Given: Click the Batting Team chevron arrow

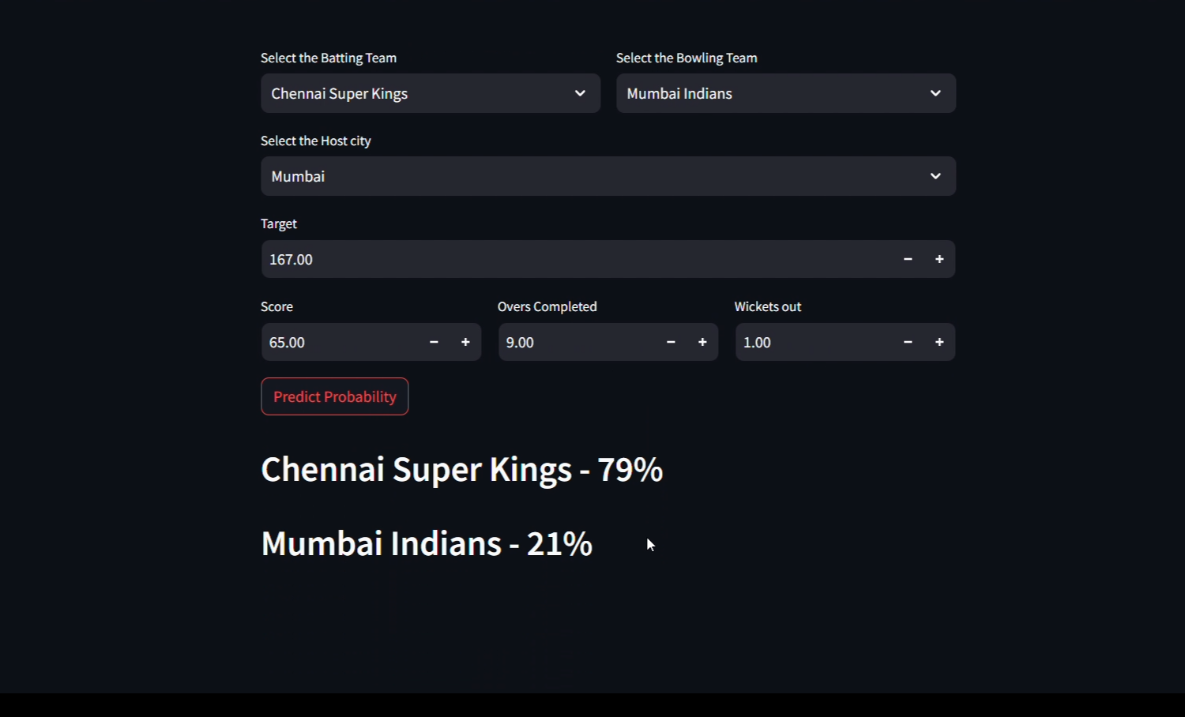Looking at the screenshot, I should 580,93.
